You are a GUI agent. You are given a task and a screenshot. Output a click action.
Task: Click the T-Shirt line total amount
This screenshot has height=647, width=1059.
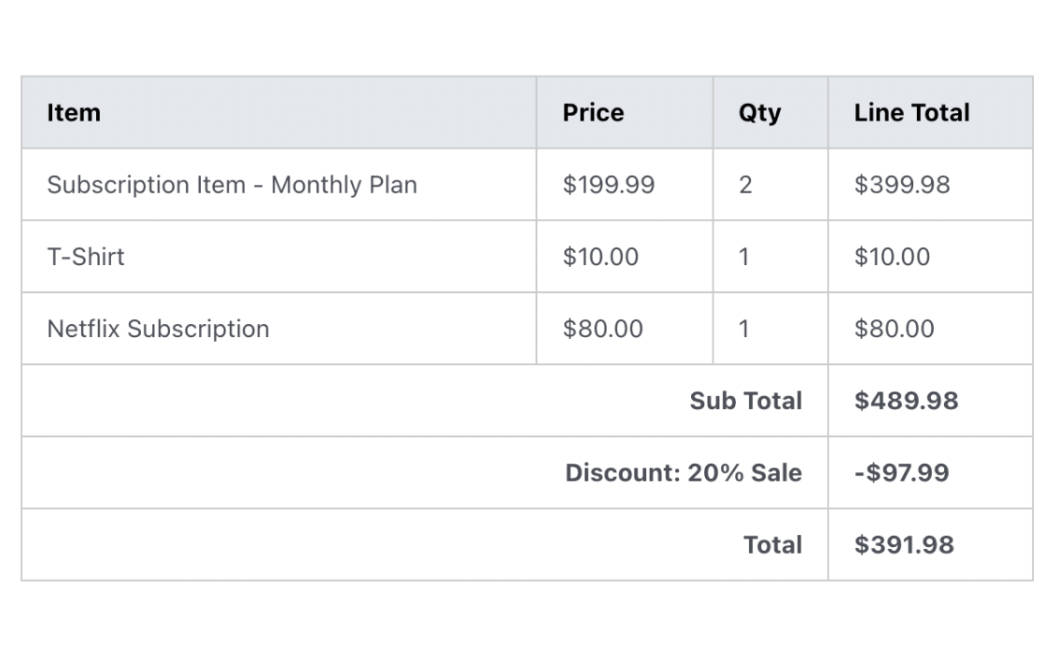pyautogui.click(x=892, y=257)
